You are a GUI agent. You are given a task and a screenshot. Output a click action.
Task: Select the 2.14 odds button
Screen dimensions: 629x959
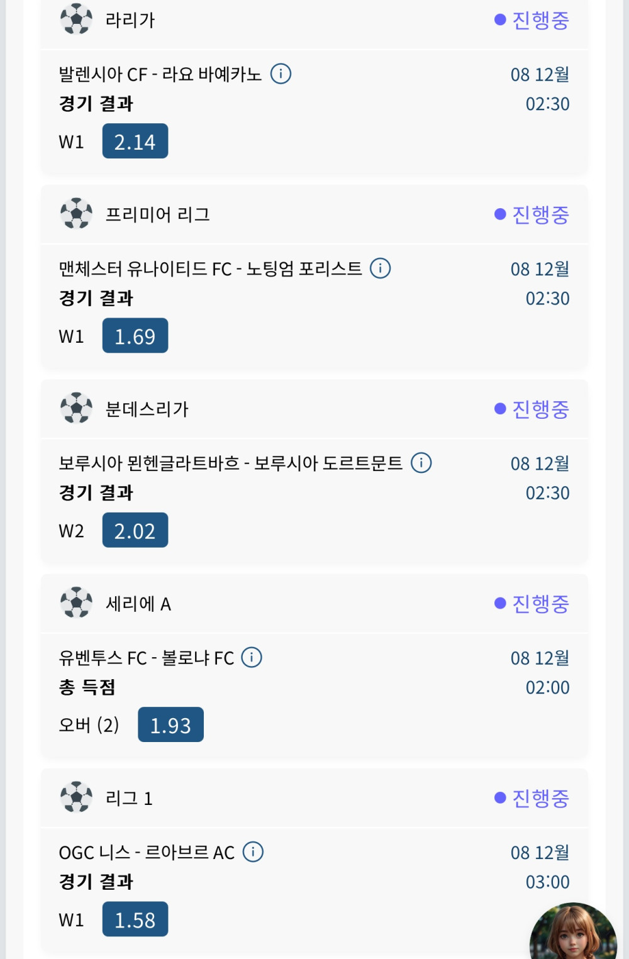tap(135, 141)
